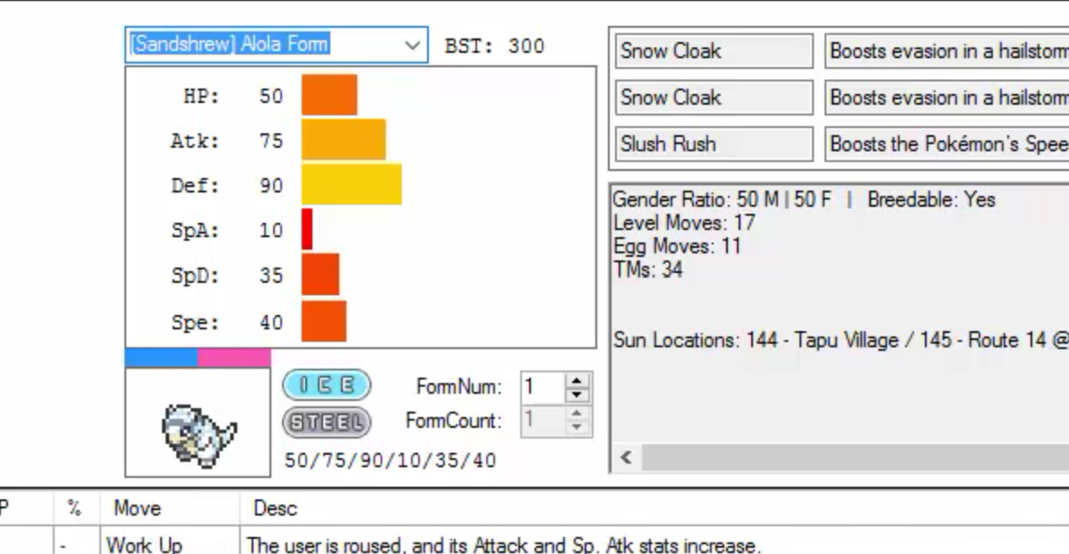Sort the move table by Desc column
This screenshot has width=1069, height=554.
pos(654,508)
